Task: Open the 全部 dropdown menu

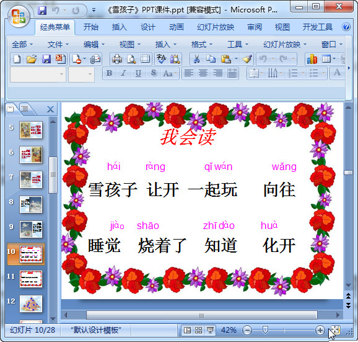Action: point(22,45)
